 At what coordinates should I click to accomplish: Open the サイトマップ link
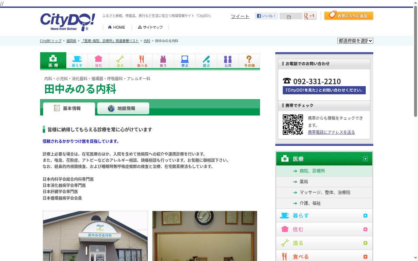[x=150, y=27]
